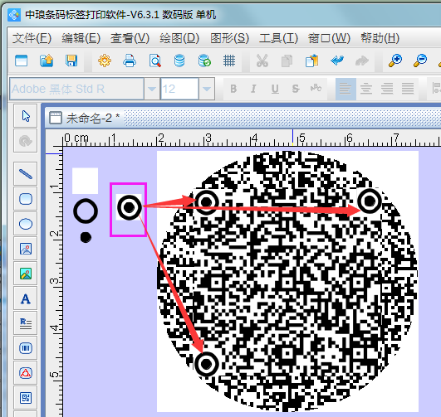This screenshot has width=441, height=417.
Task: Select the arrow pointer tool
Action: [26, 116]
